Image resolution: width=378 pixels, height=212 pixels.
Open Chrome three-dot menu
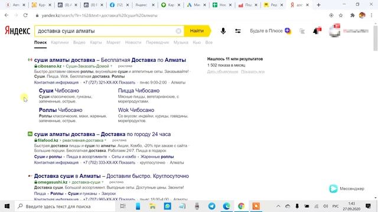(372, 15)
